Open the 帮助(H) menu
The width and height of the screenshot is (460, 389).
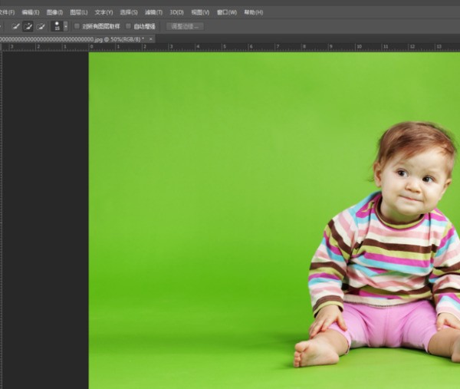tap(253, 12)
